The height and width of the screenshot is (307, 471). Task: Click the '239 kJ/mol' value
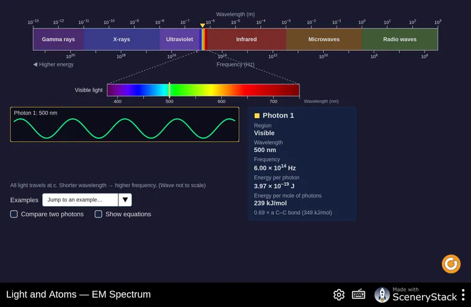coord(270,203)
